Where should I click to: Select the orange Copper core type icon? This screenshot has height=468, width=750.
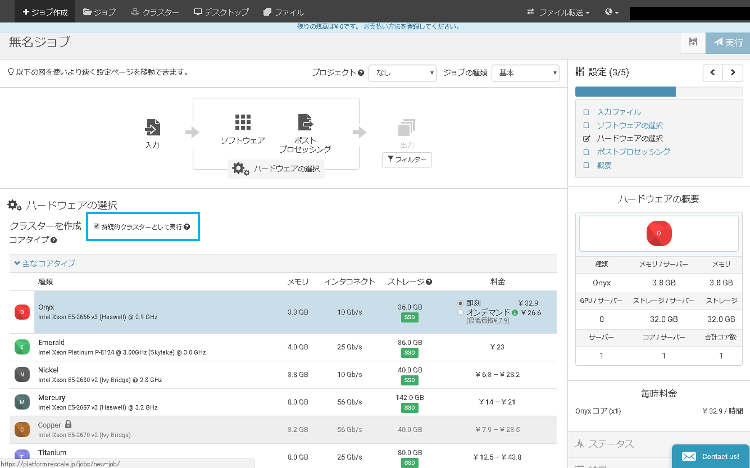click(22, 429)
